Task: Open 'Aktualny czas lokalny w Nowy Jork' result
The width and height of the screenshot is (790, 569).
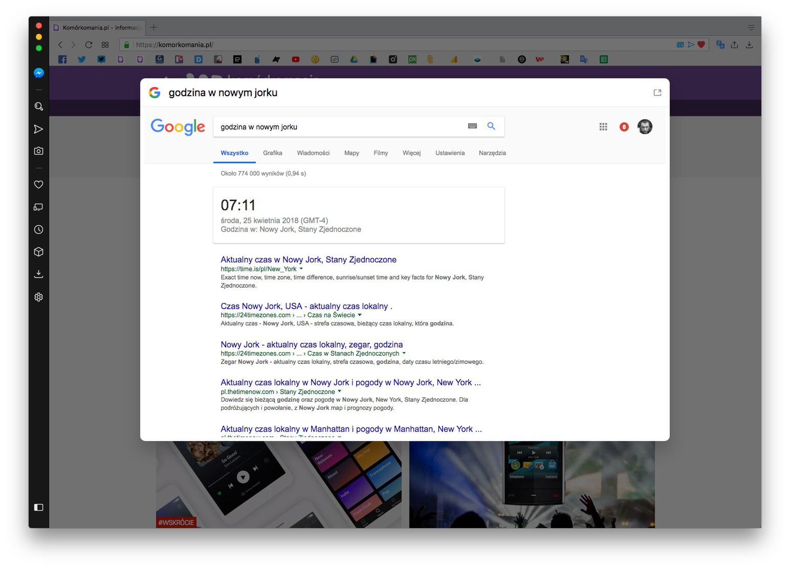Action: point(350,383)
